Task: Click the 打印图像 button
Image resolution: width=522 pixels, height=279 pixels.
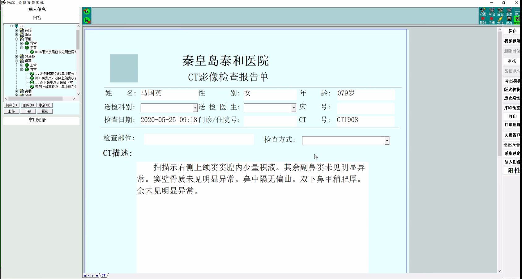Action: pyautogui.click(x=512, y=125)
